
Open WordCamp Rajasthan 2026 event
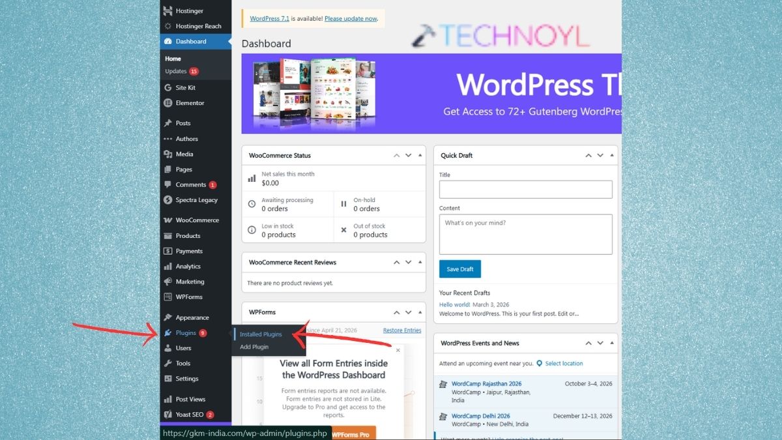coord(486,384)
